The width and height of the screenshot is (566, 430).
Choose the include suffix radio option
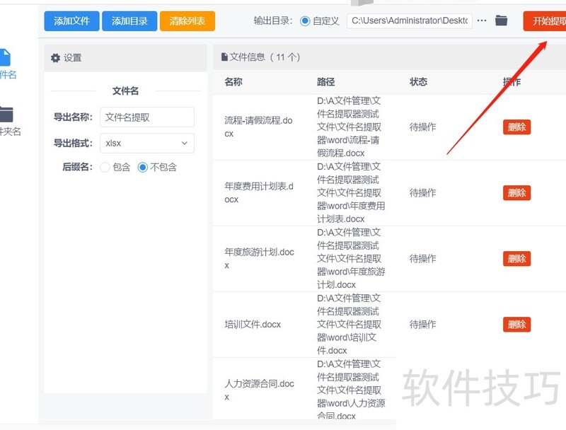tap(105, 168)
